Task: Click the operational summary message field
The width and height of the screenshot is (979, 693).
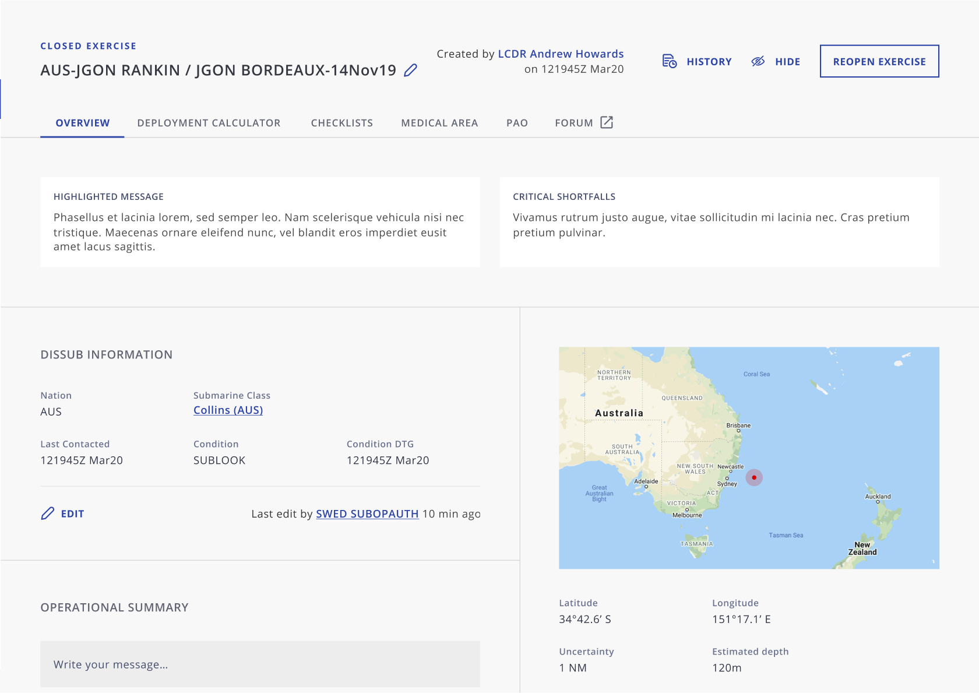Action: [x=260, y=664]
